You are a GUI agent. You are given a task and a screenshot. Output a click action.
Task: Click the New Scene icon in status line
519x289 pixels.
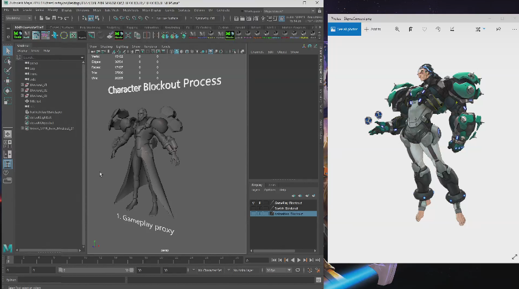point(41,18)
